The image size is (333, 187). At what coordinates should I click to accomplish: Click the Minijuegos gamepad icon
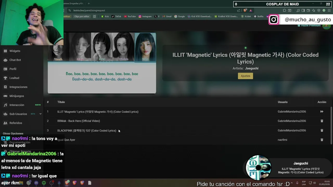click(5, 96)
